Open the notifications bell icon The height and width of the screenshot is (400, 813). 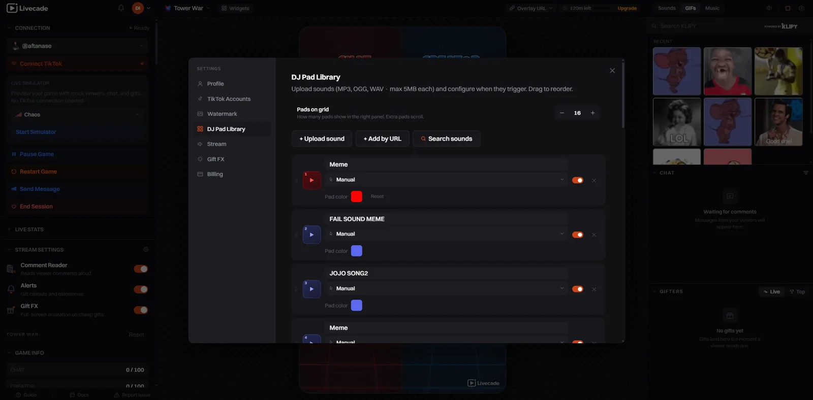click(121, 8)
